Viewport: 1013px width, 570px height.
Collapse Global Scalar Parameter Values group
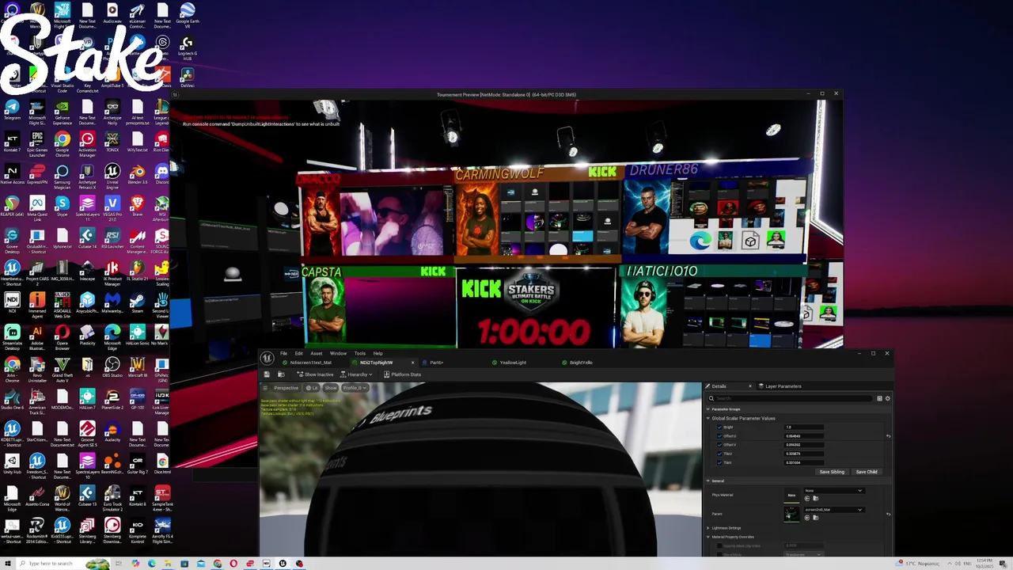click(x=708, y=418)
